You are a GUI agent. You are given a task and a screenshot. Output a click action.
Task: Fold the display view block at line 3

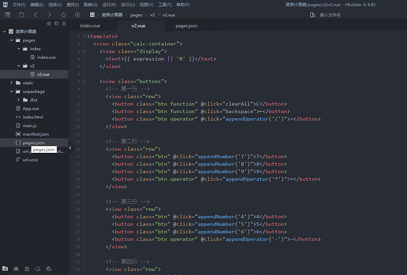click(x=85, y=51)
